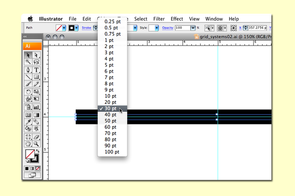Viewport: 295px width, 196px height.
Task: Expand the Style dropdown in control bar
Action: tap(157, 28)
